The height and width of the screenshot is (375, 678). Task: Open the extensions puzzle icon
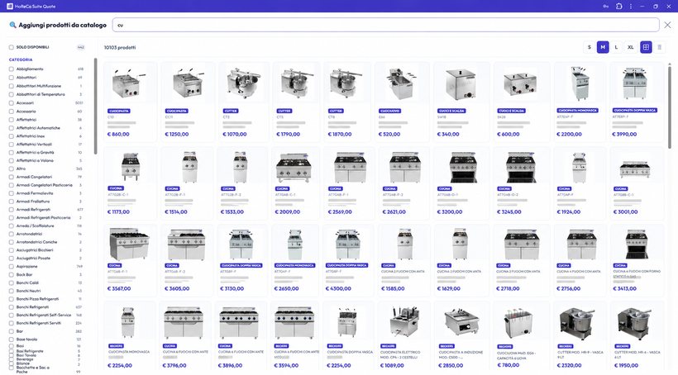(618, 7)
